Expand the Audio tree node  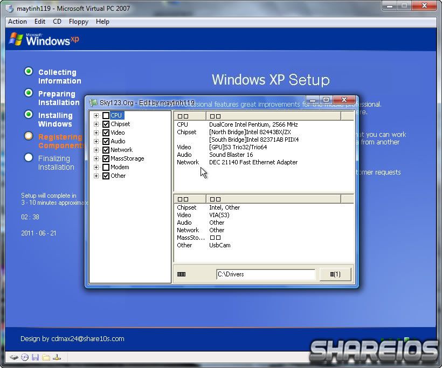(x=96, y=142)
